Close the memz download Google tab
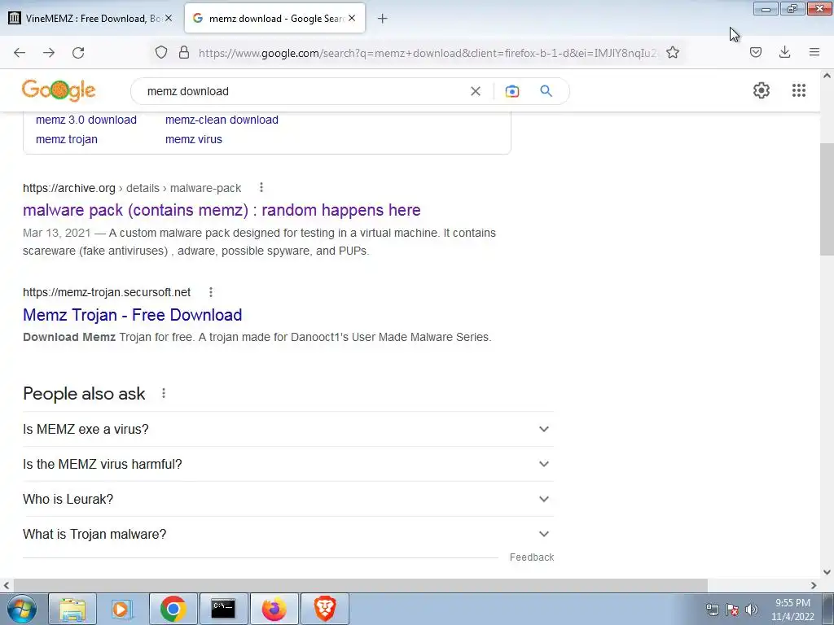 [x=352, y=18]
